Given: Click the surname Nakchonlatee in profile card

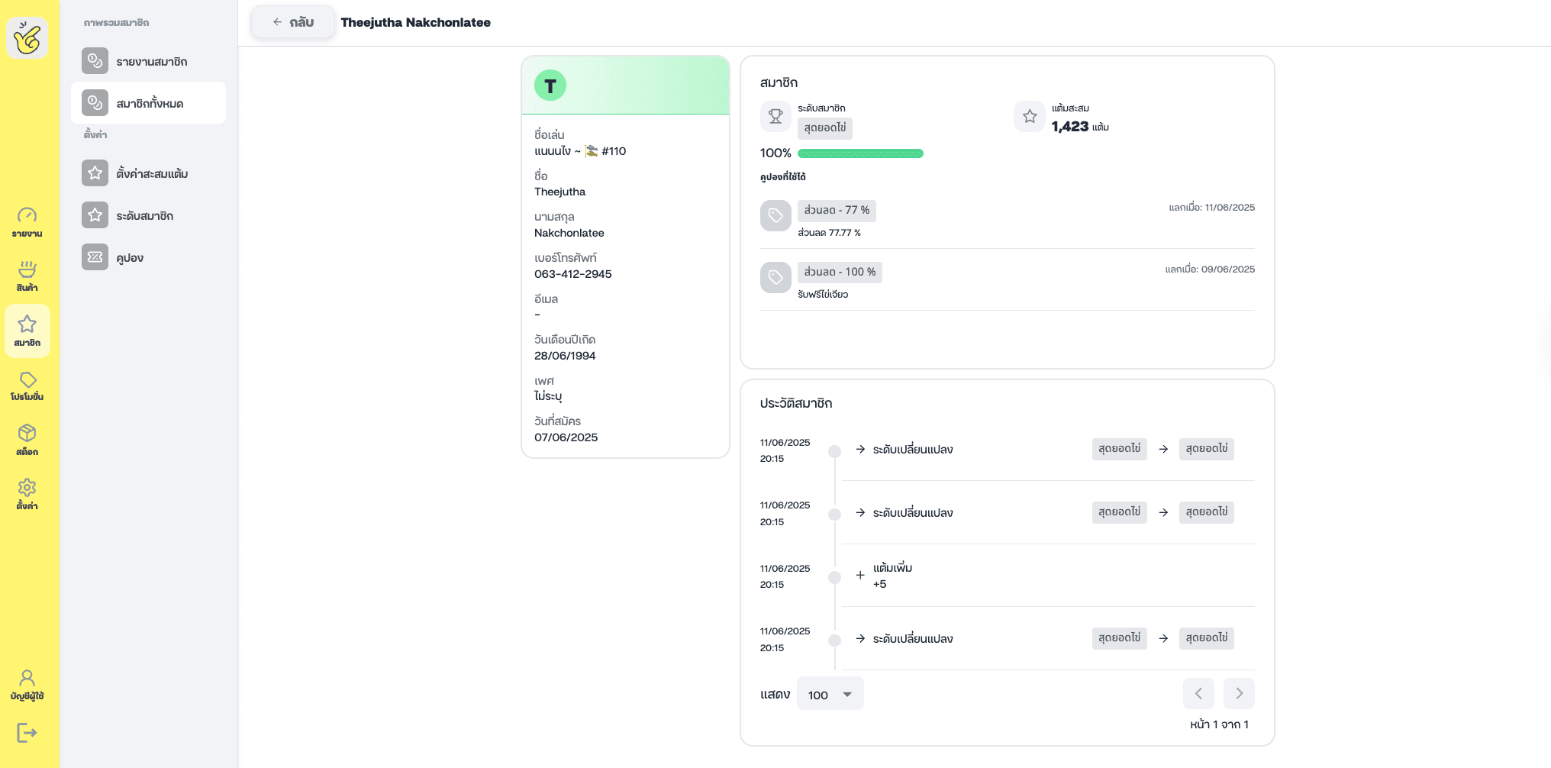Looking at the screenshot, I should (x=569, y=233).
